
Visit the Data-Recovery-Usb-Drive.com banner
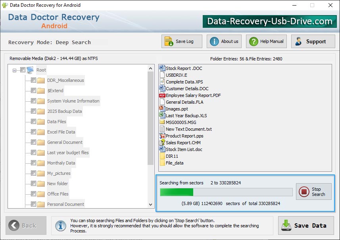[x=269, y=21]
